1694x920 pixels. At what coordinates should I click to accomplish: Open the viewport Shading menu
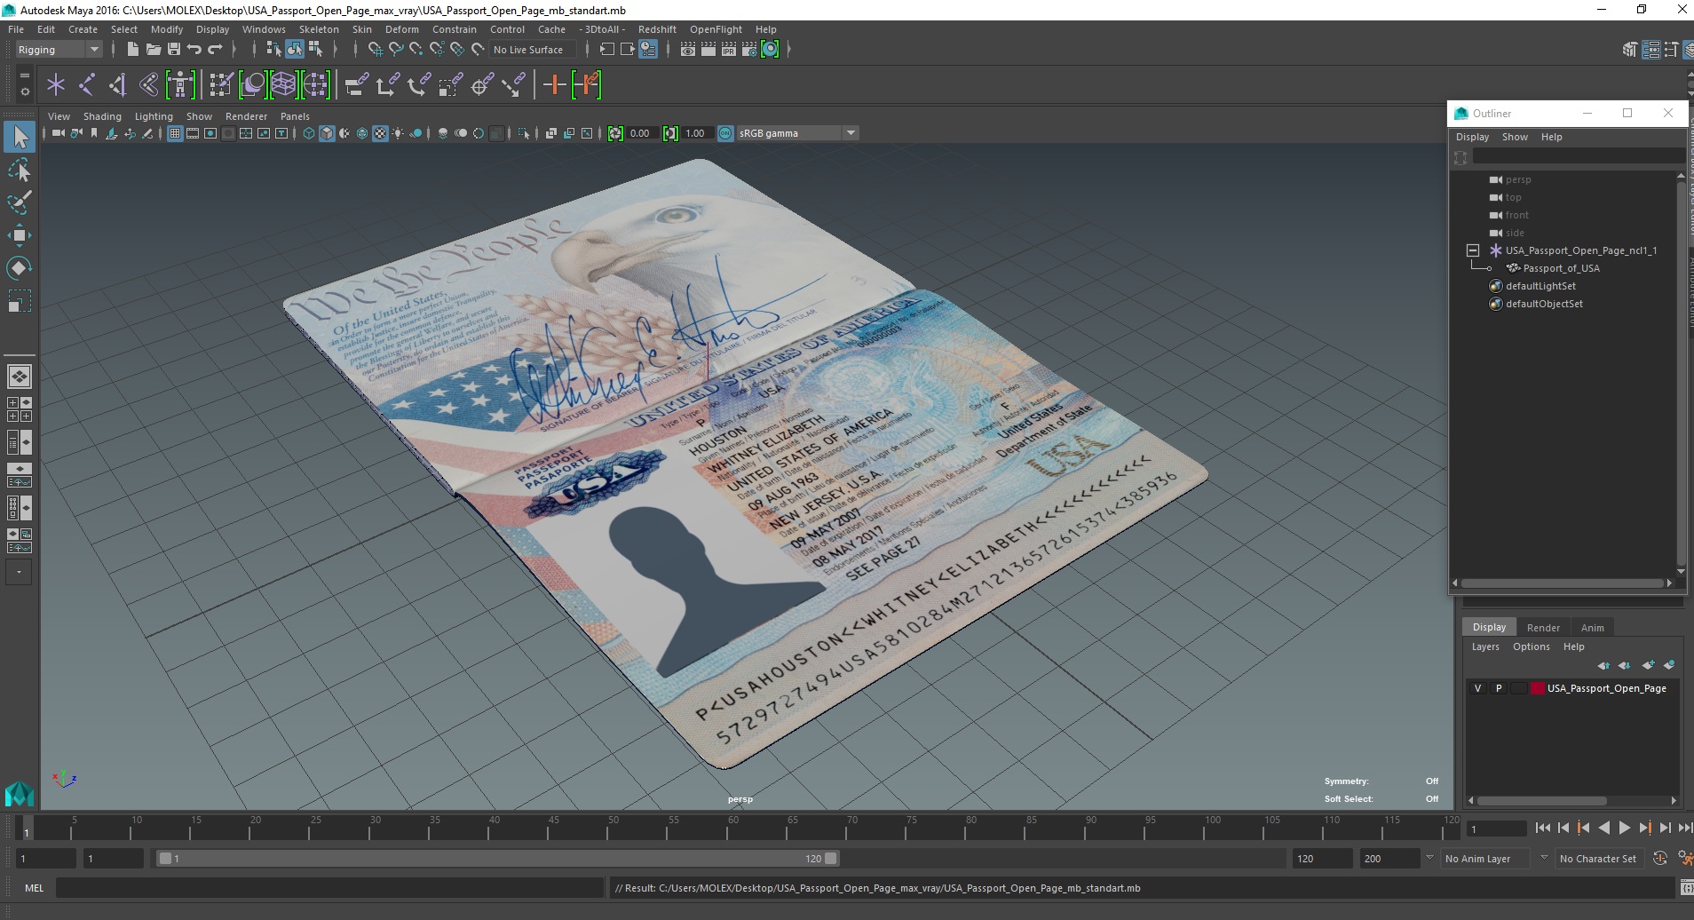click(x=102, y=116)
